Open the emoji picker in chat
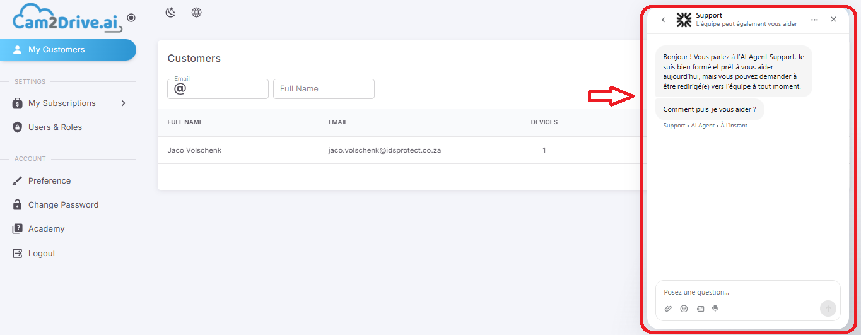Viewport: 861px width, 335px height. click(684, 309)
